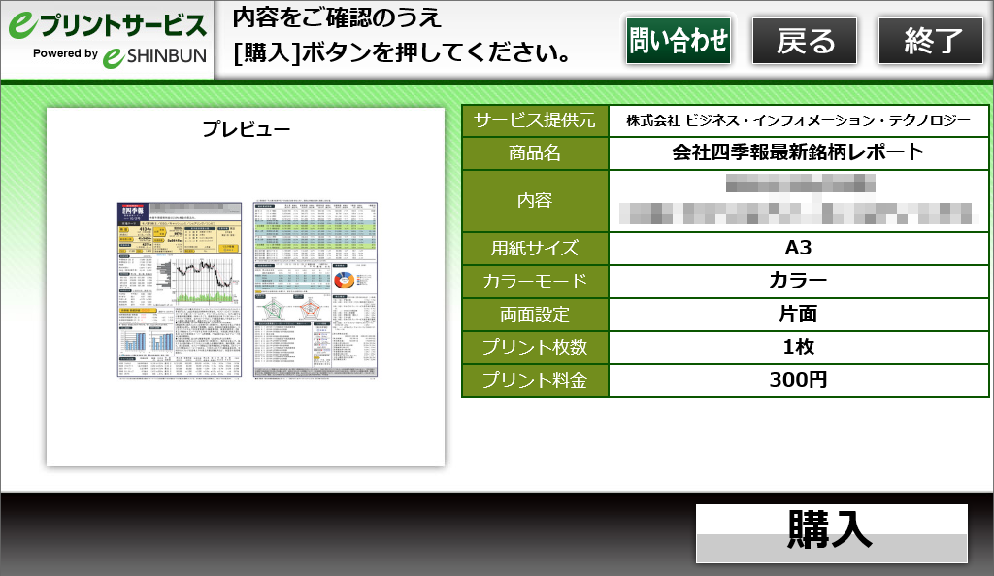Go back with the 戻る button
The image size is (994, 576).
click(x=805, y=41)
